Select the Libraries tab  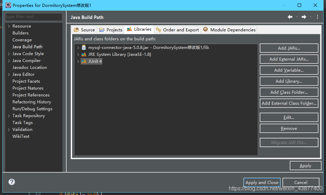tap(139, 29)
